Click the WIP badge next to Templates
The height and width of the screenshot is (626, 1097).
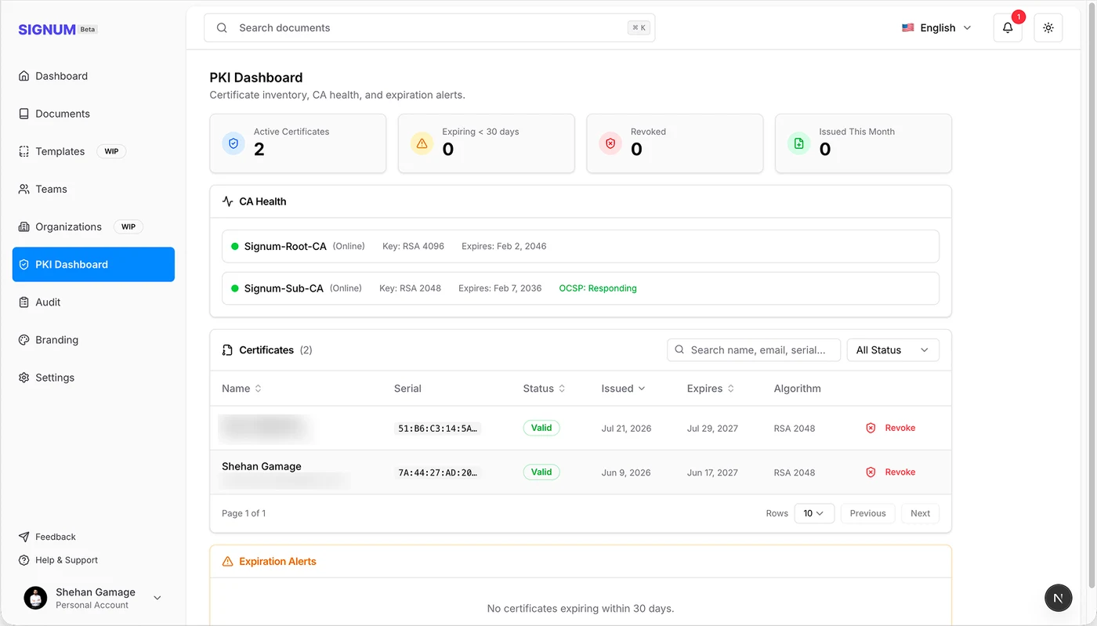coord(111,151)
